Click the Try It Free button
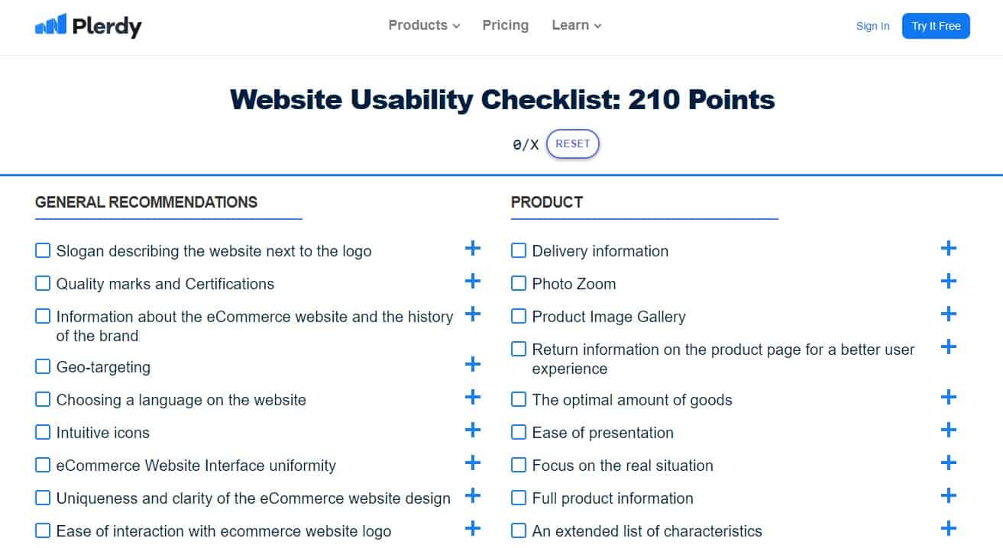The width and height of the screenshot is (1003, 548). (x=936, y=26)
